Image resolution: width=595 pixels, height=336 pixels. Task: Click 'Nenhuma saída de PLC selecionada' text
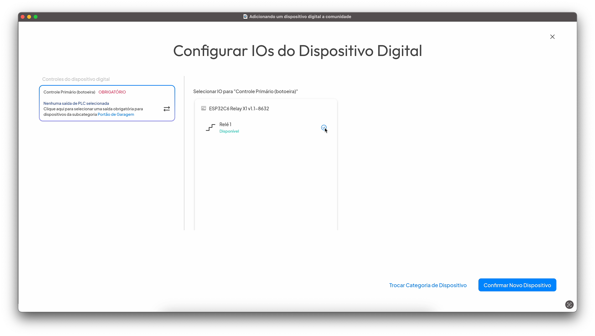tap(76, 103)
